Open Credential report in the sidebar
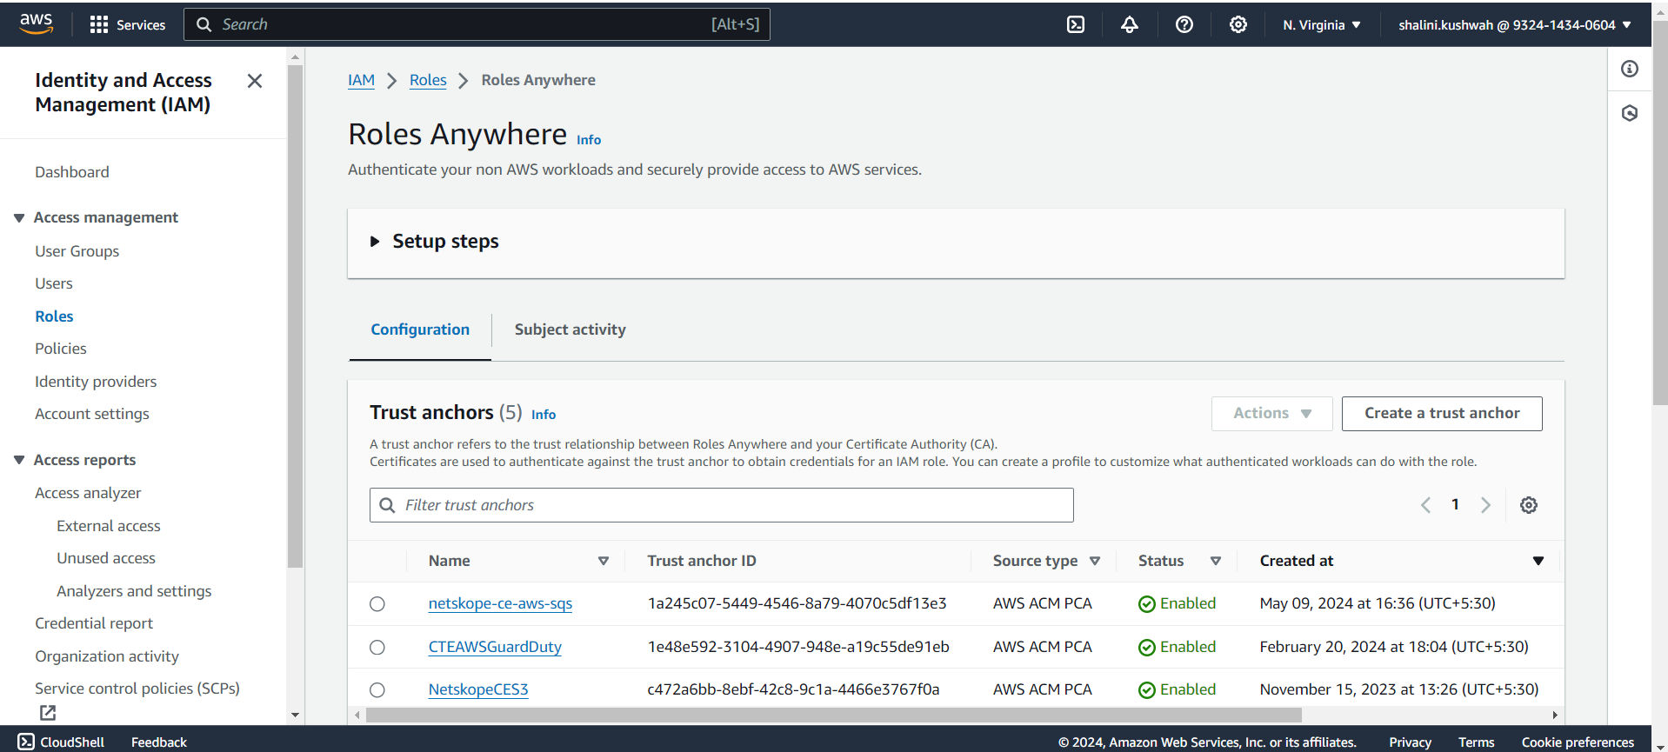This screenshot has height=752, width=1668. [94, 623]
